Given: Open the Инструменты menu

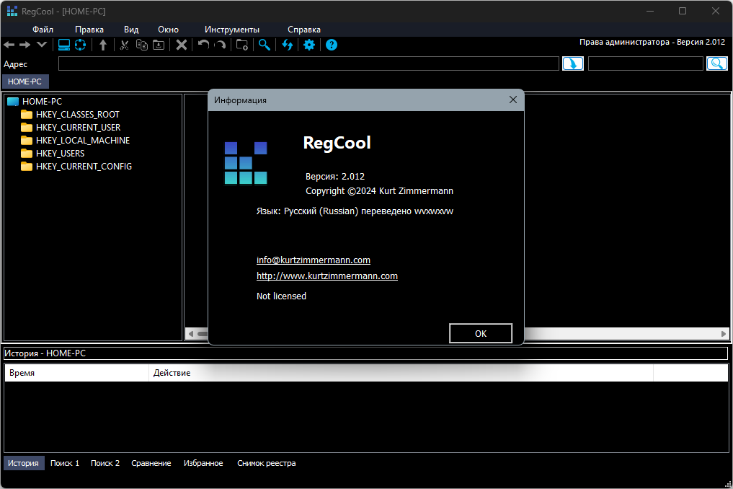Looking at the screenshot, I should [232, 30].
